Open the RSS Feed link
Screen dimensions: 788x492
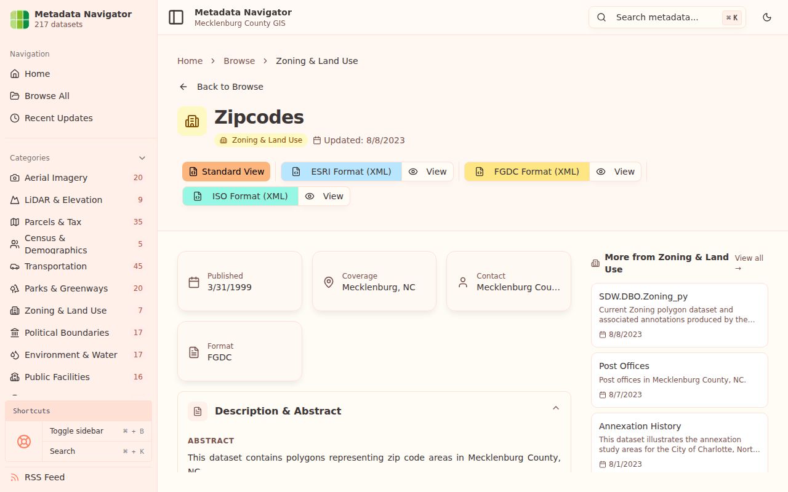click(x=79, y=477)
